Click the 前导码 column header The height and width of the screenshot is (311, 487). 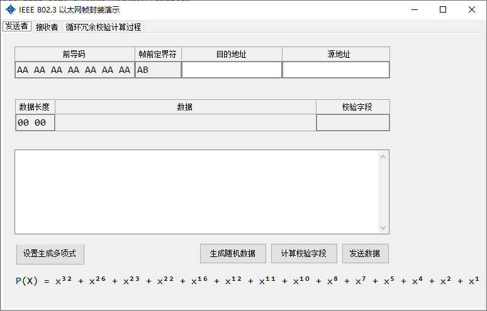[x=74, y=54]
